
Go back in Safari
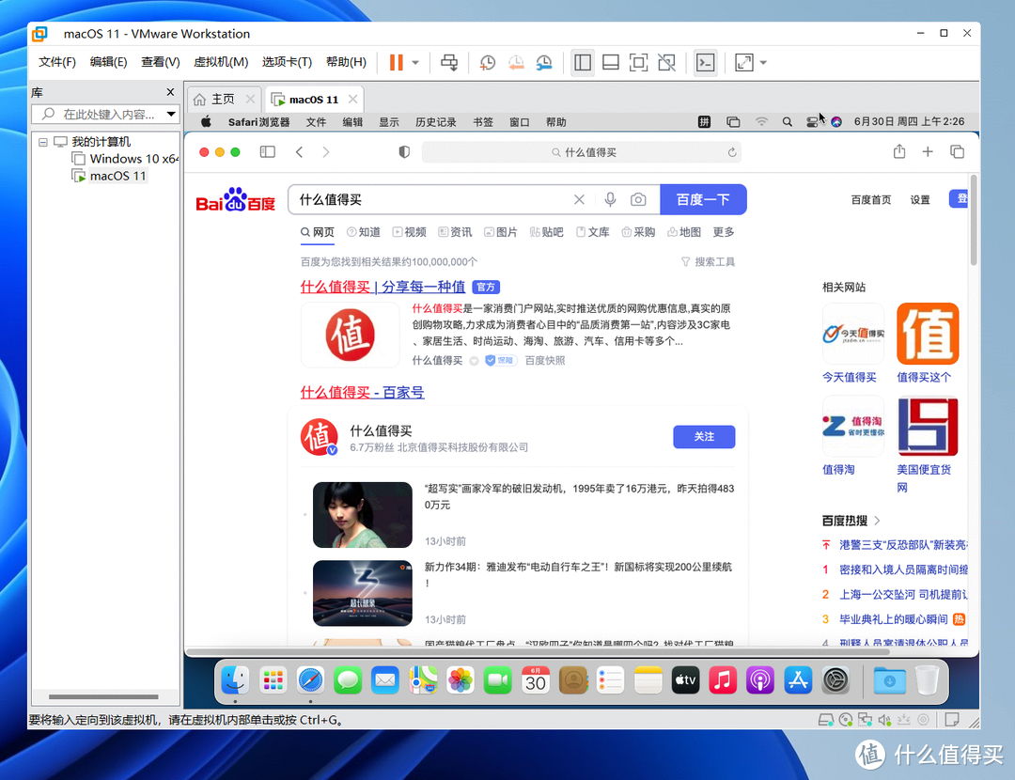point(299,151)
